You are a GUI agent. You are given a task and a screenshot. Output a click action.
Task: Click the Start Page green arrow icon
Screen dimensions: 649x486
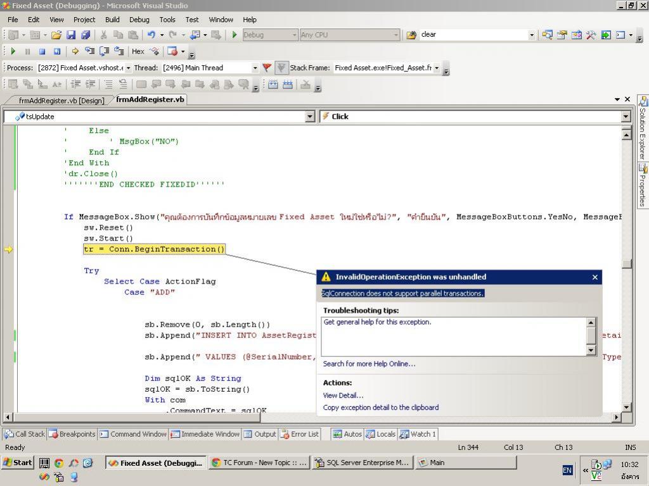[x=606, y=35]
